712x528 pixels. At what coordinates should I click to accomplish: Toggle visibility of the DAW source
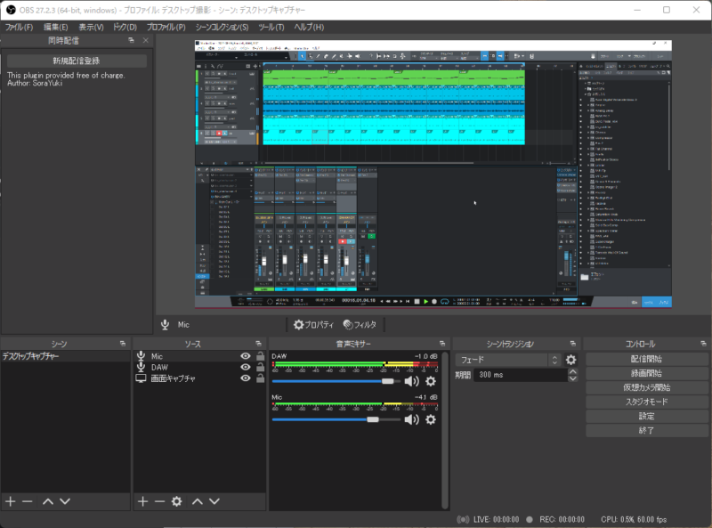[246, 367]
